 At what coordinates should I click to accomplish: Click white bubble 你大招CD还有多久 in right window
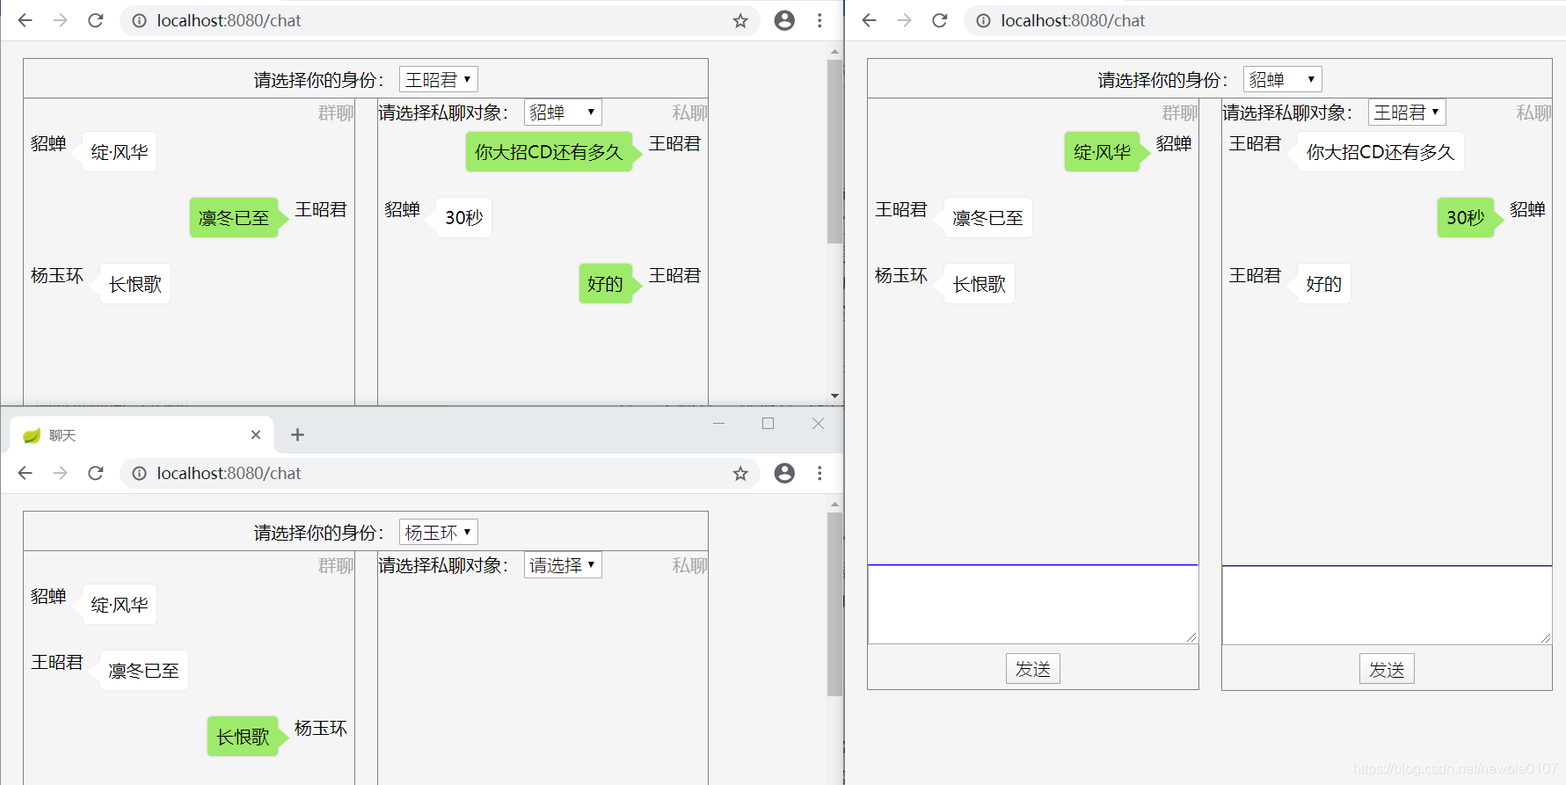(1380, 152)
